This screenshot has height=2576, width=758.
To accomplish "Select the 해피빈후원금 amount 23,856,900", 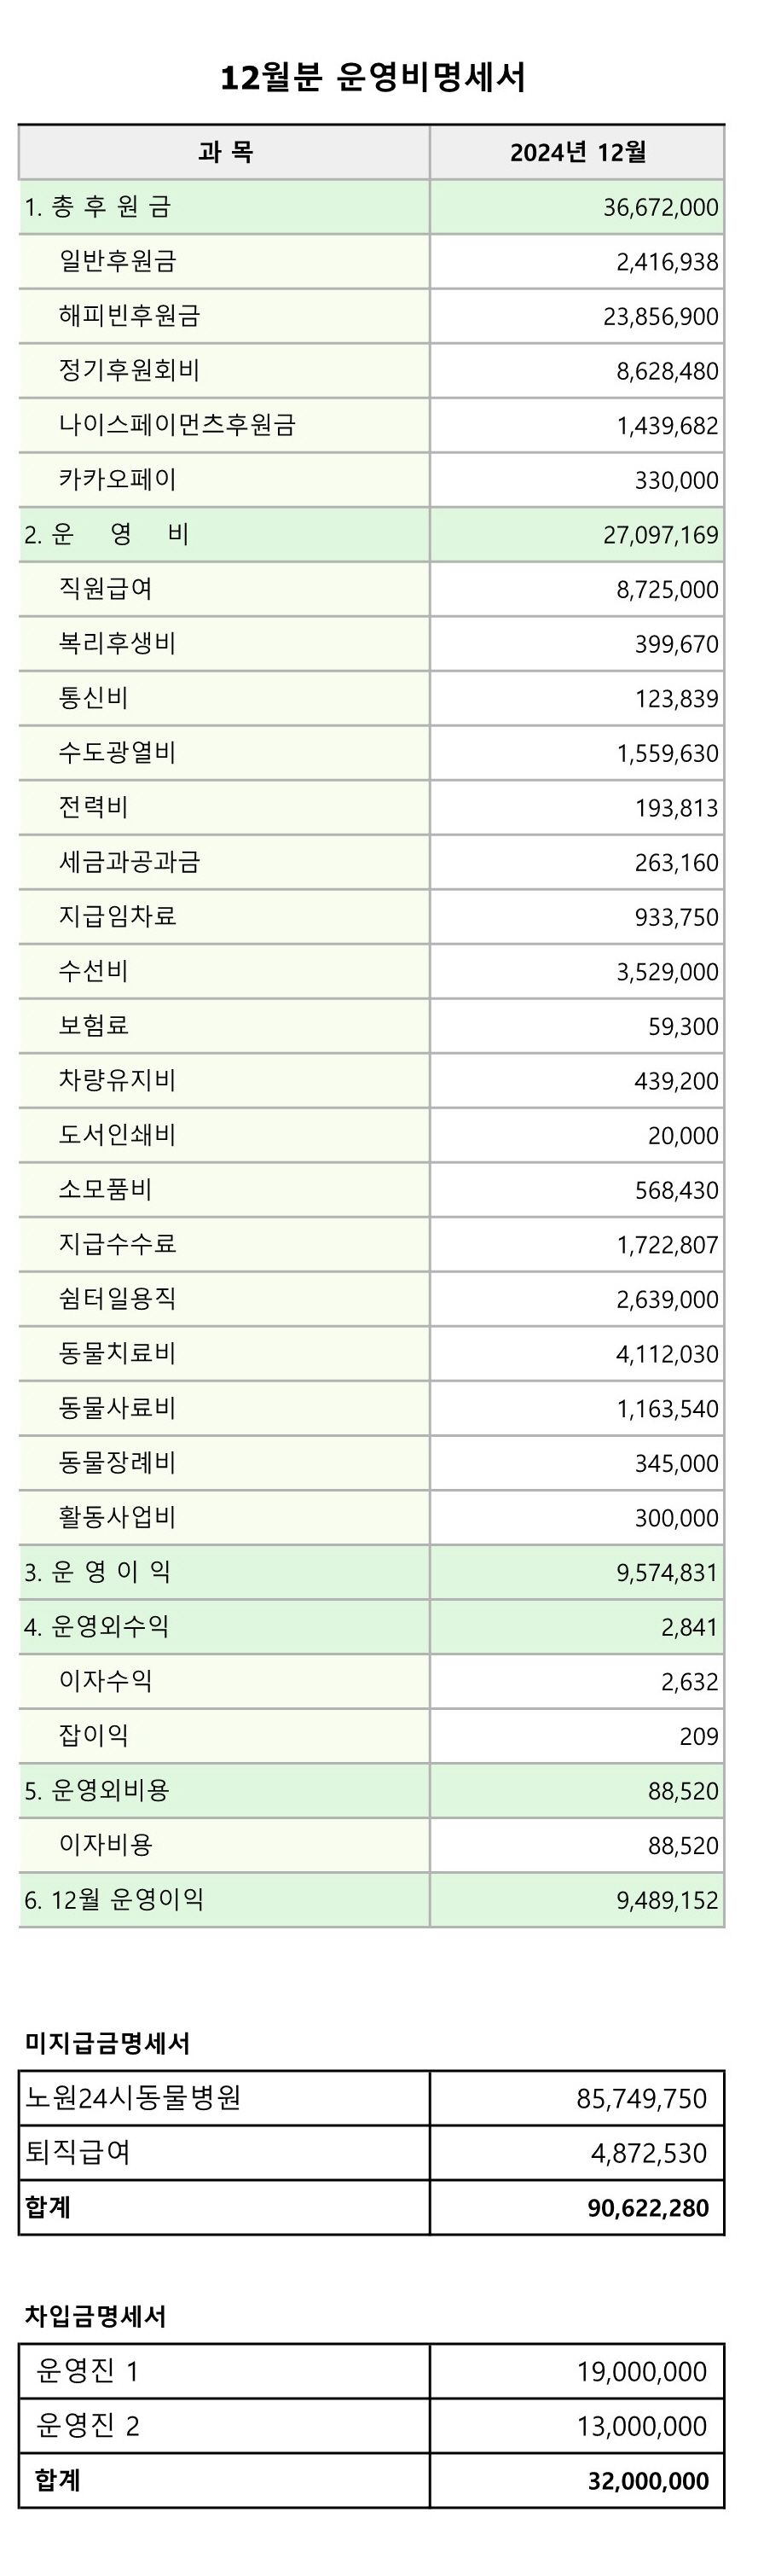I will (660, 317).
